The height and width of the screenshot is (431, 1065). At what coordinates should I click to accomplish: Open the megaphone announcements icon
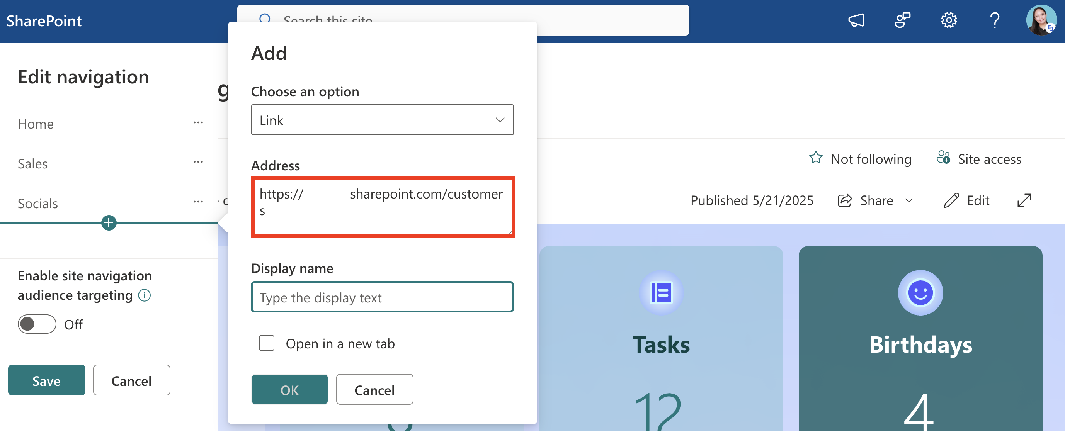[x=856, y=20]
